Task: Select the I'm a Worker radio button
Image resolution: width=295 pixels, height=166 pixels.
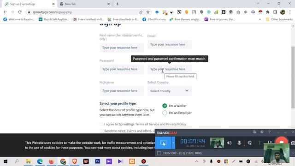Action: click(165, 106)
